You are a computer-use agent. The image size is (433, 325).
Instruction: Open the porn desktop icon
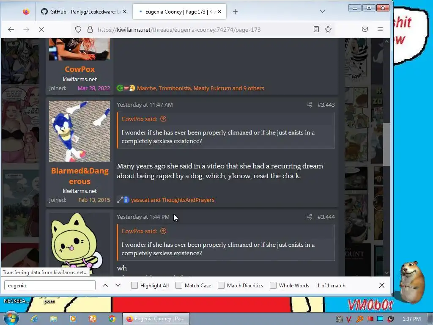[49, 301]
